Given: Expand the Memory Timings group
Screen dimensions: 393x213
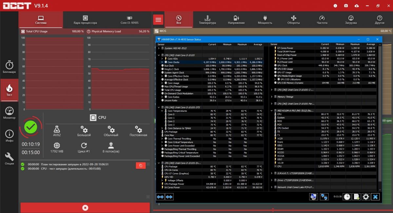Looking at the screenshot, I should point(271,97).
